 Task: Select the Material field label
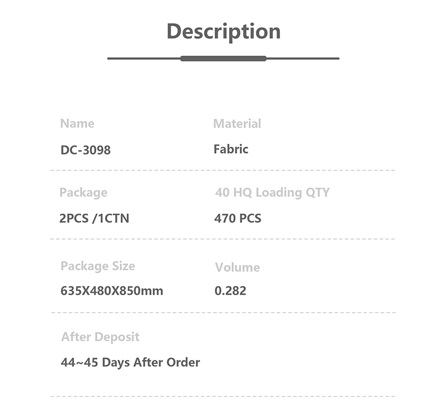pos(237,124)
